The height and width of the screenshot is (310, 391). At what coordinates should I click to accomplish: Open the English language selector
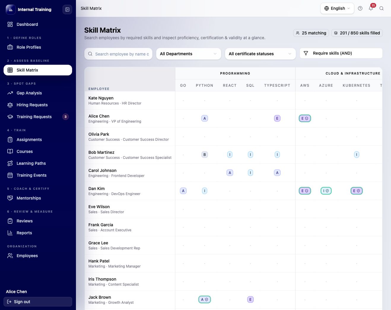click(x=337, y=8)
